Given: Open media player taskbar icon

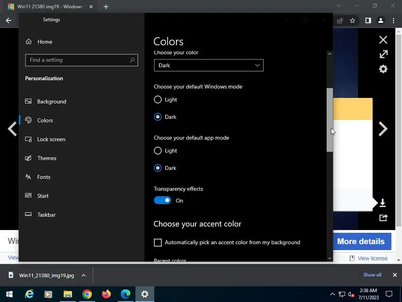Looking at the screenshot, I should 48,294.
